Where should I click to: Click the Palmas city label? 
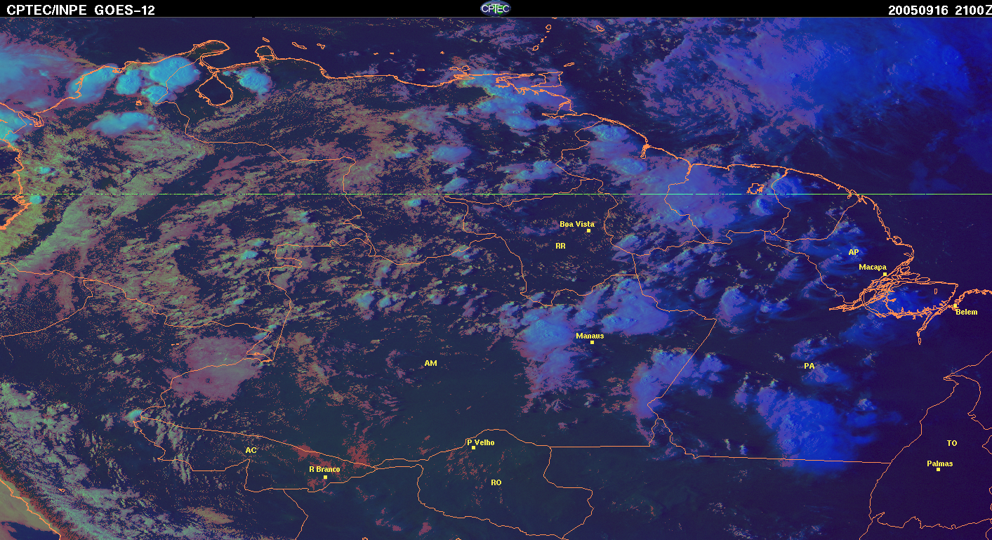click(x=940, y=463)
